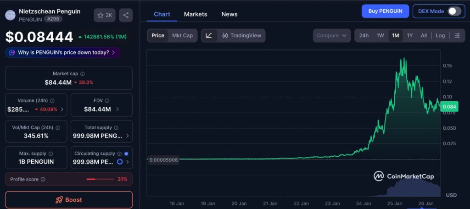Image resolution: width=470 pixels, height=209 pixels.
Task: Click the 142881.56% (1M) change text
Action: tap(105, 37)
